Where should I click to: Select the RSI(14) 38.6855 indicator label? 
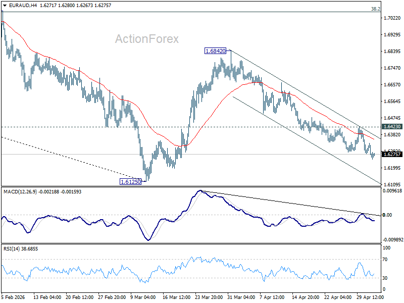click(21, 249)
